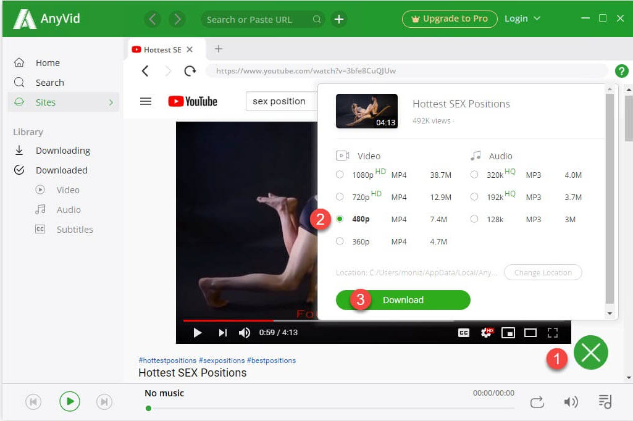This screenshot has width=633, height=421.
Task: Mute the YouTube player volume
Action: tap(244, 333)
